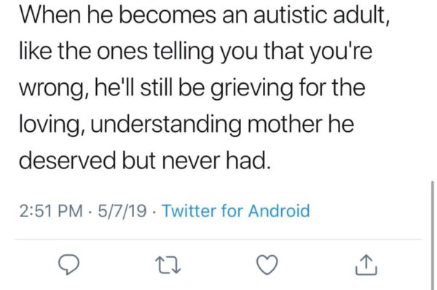This screenshot has height=290, width=437.
Task: Click the word "mother" in the tweet text
Action: pos(285,124)
